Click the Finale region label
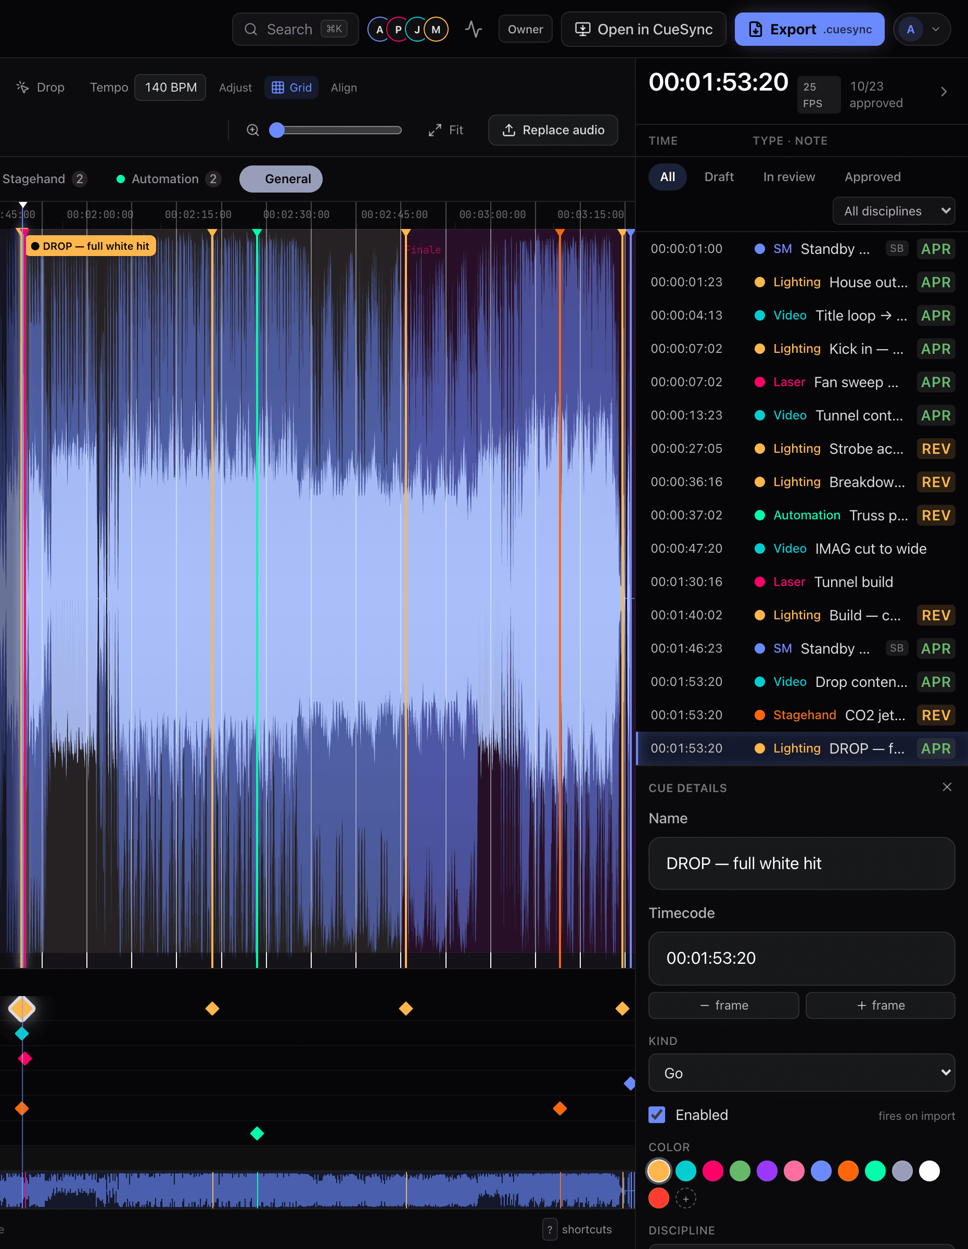The height and width of the screenshot is (1249, 968). (423, 250)
